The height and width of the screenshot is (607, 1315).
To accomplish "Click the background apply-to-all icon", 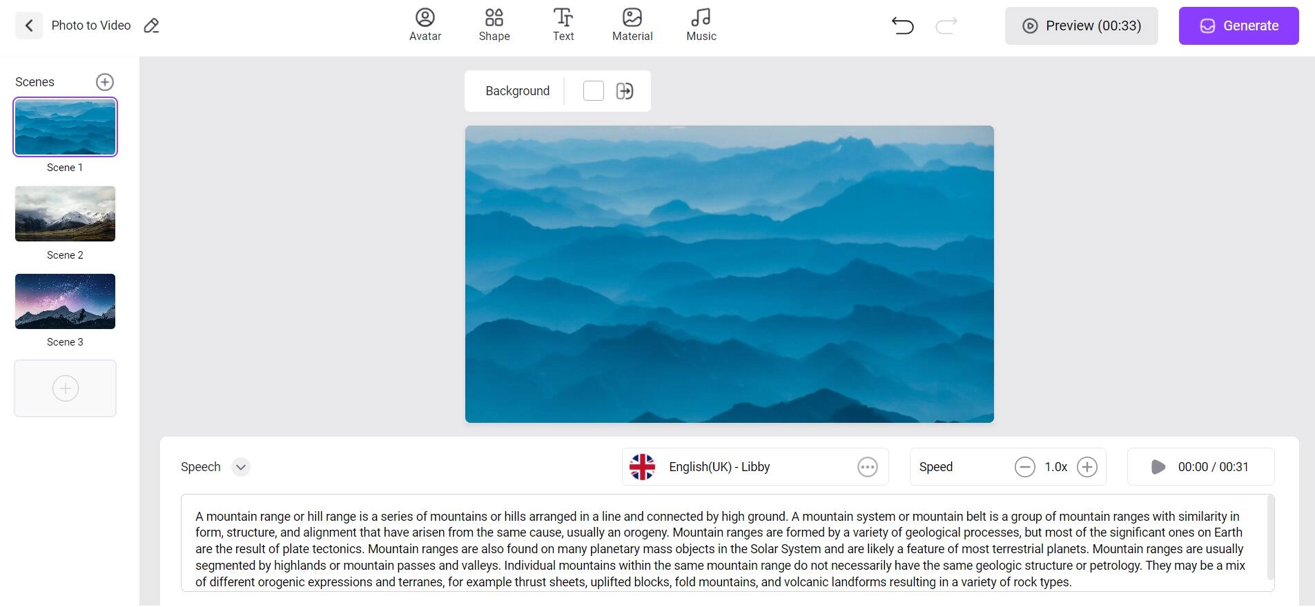I will [x=625, y=91].
